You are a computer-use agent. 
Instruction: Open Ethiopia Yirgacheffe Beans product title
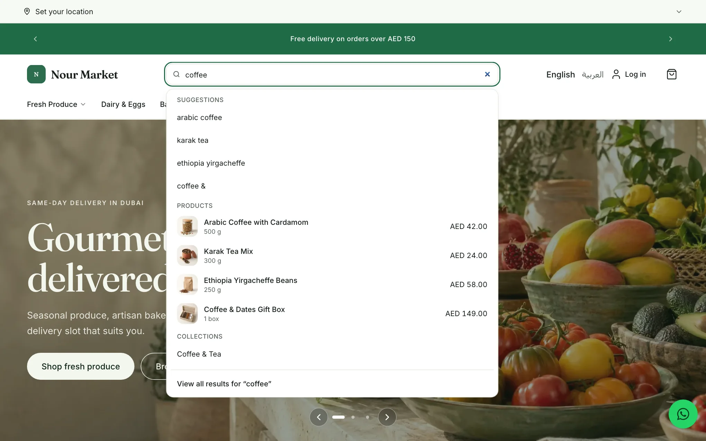coord(251,281)
